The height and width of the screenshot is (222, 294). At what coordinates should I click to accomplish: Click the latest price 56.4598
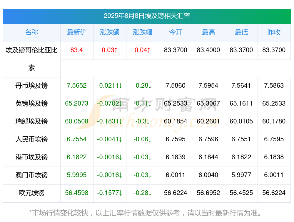[x=76, y=193]
